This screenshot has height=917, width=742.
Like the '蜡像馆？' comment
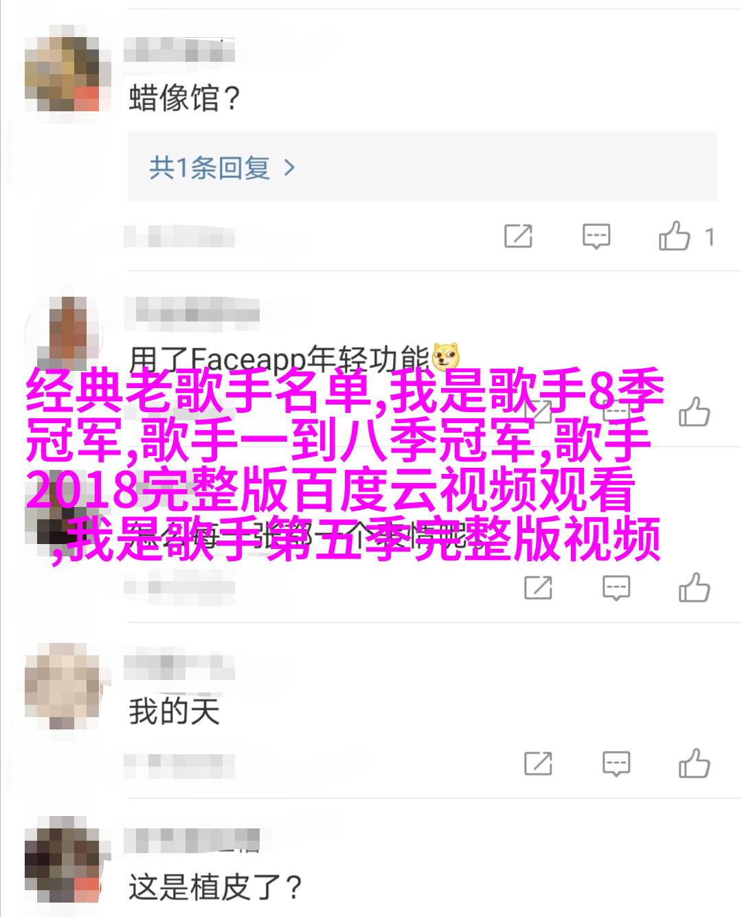click(674, 236)
